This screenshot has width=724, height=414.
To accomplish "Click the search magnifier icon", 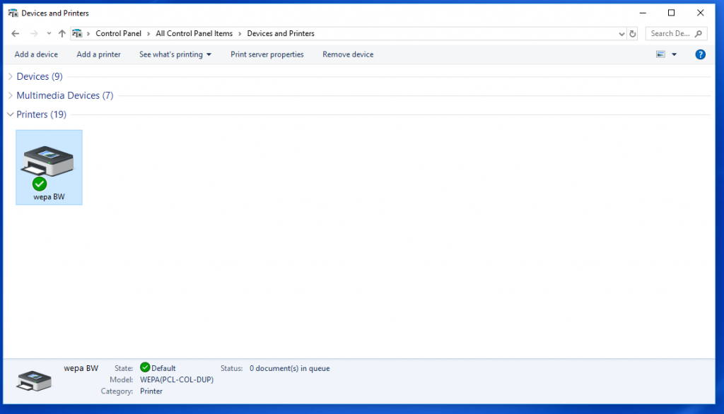I will 699,33.
